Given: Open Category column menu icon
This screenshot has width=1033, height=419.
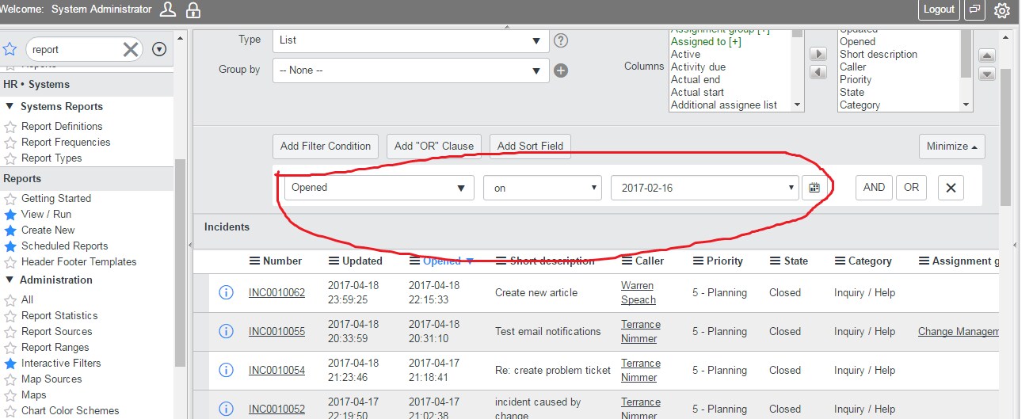Looking at the screenshot, I should point(840,261).
